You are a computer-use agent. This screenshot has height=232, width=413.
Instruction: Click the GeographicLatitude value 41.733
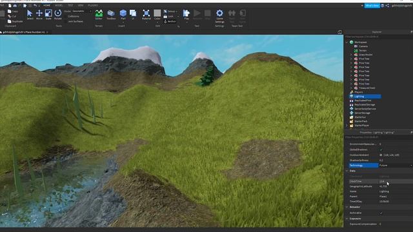pos(383,186)
